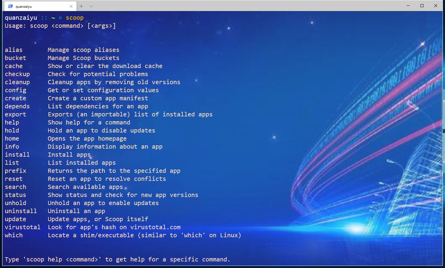
Task: Click the 'quanzaiyu' prompt username
Action: coord(21,18)
